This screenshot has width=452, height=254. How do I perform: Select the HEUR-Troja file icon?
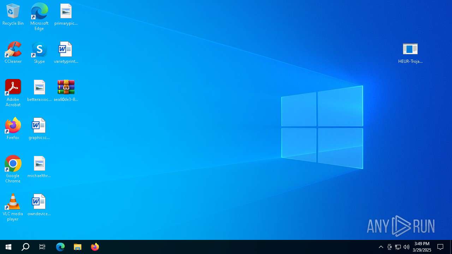(x=410, y=53)
